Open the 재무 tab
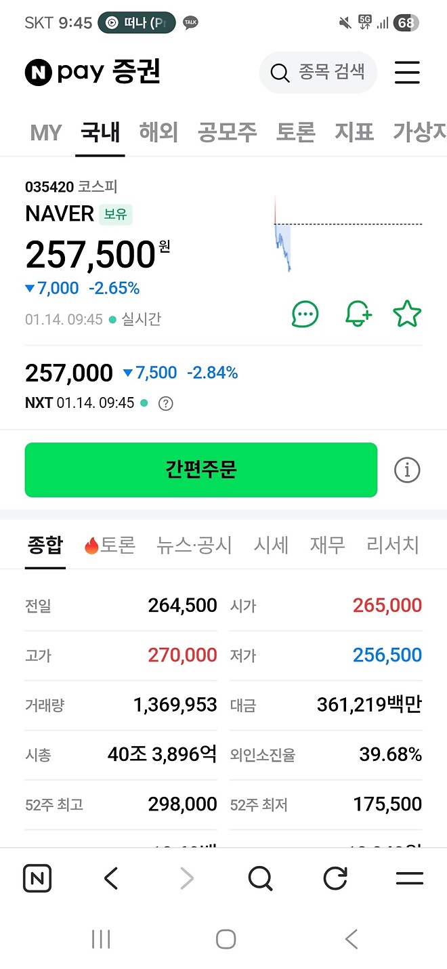This screenshot has height=969, width=447. (326, 545)
